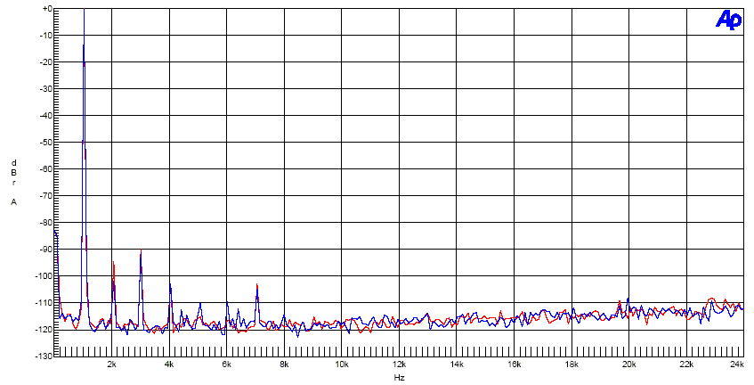Click the "10k" frequency axis label
Viewport: 754px width, 385px height.
(x=342, y=365)
